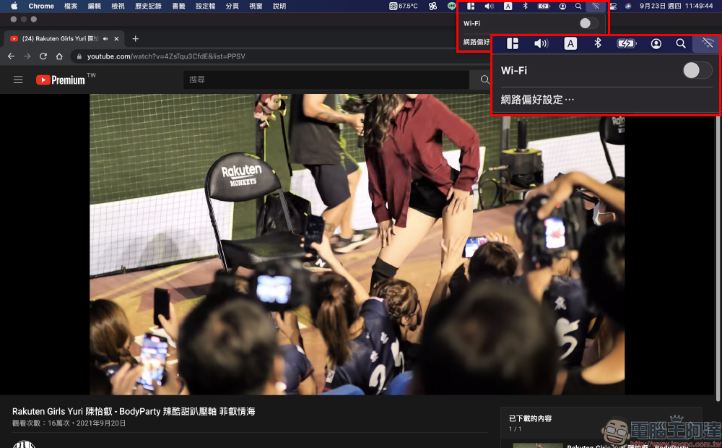Open the Wi-Fi status menu in enlarged callout

(x=707, y=43)
